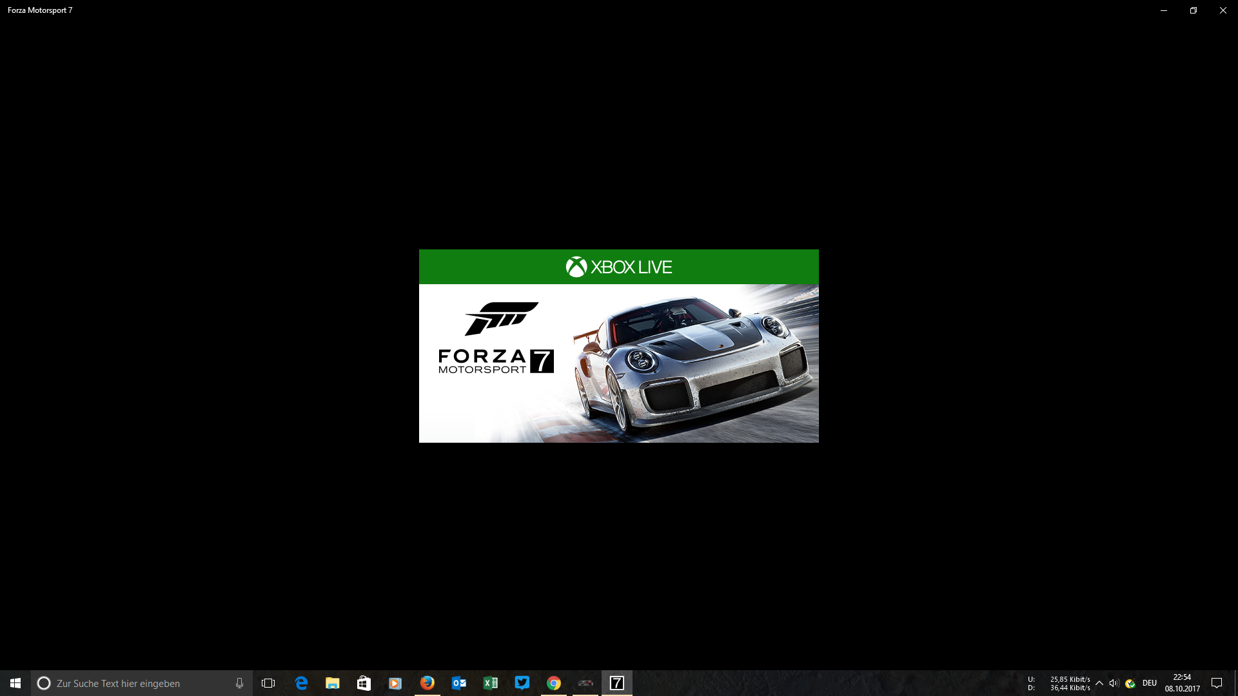The width and height of the screenshot is (1238, 696).
Task: Switch to Google Chrome
Action: pos(553,683)
